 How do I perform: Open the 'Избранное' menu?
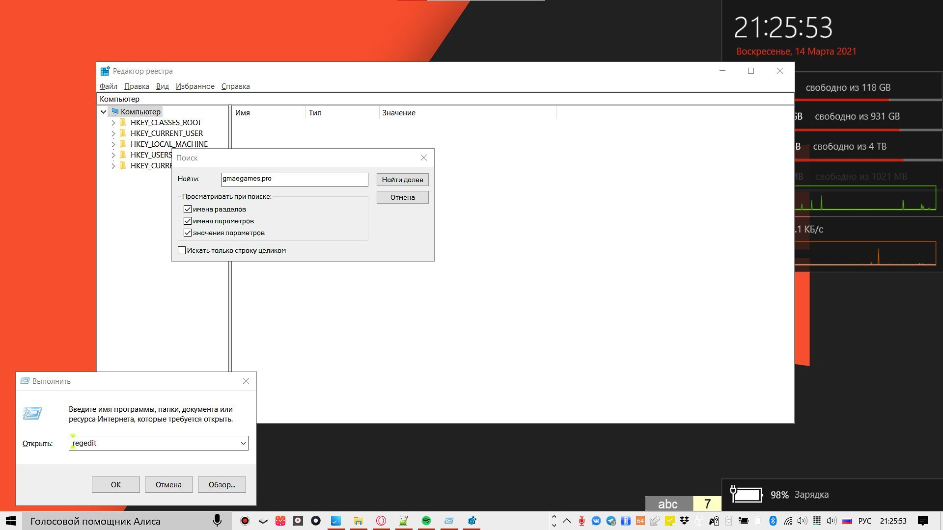195,86
